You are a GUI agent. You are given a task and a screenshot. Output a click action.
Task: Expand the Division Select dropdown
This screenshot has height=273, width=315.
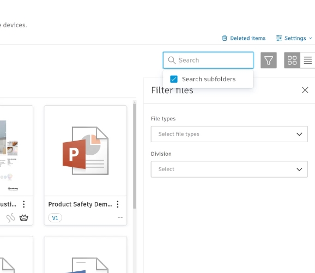(229, 169)
